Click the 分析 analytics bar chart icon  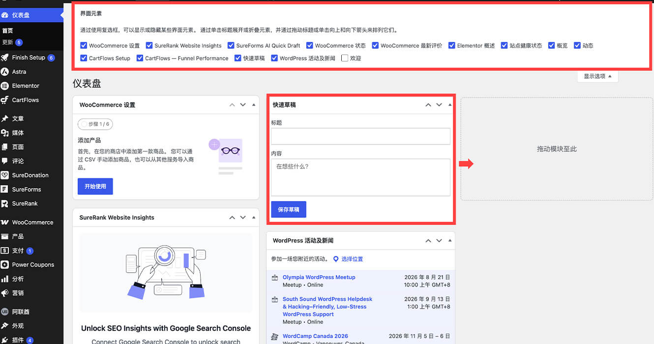click(x=5, y=279)
